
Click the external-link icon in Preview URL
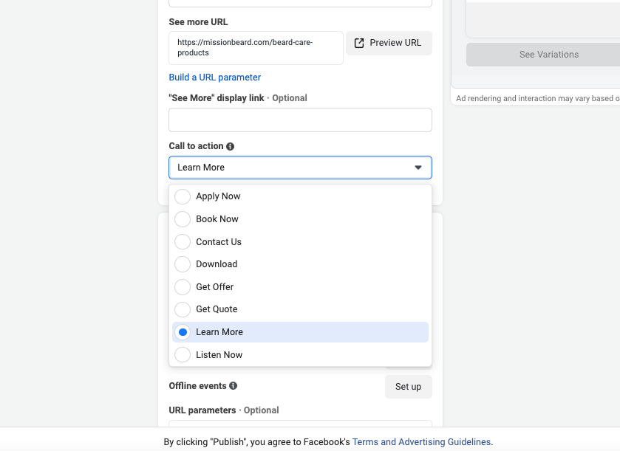[359, 43]
